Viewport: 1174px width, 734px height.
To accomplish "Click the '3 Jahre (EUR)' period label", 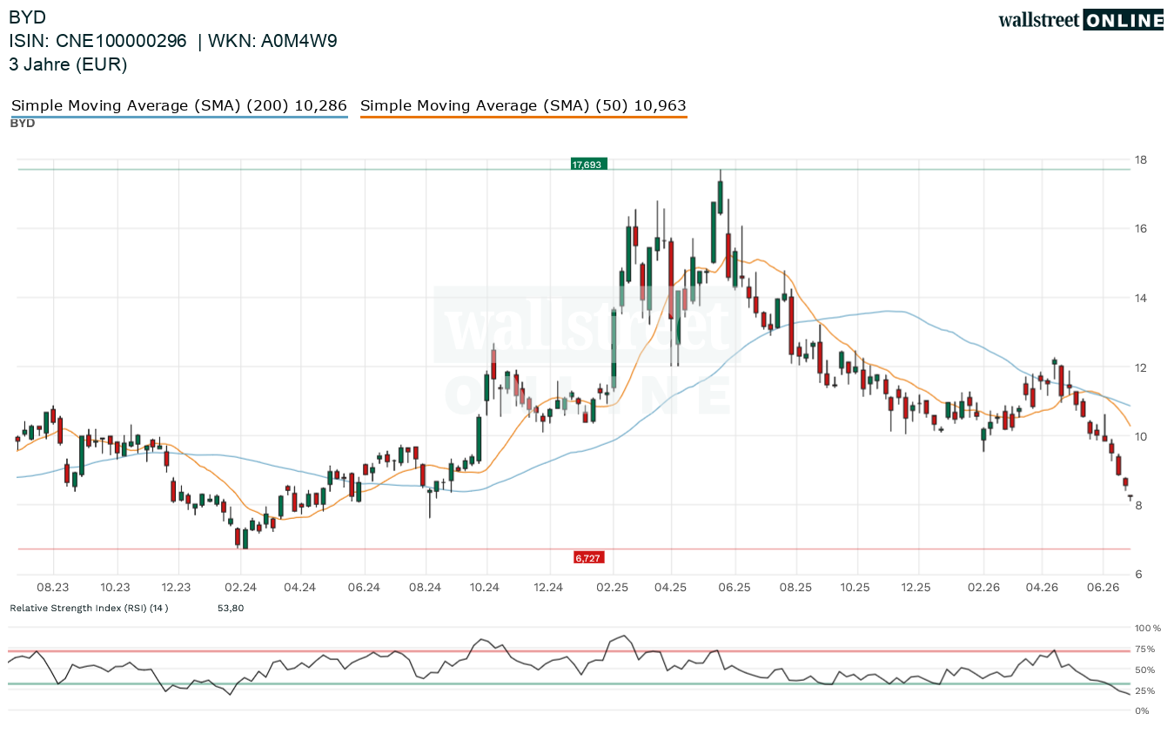I will pos(68,64).
